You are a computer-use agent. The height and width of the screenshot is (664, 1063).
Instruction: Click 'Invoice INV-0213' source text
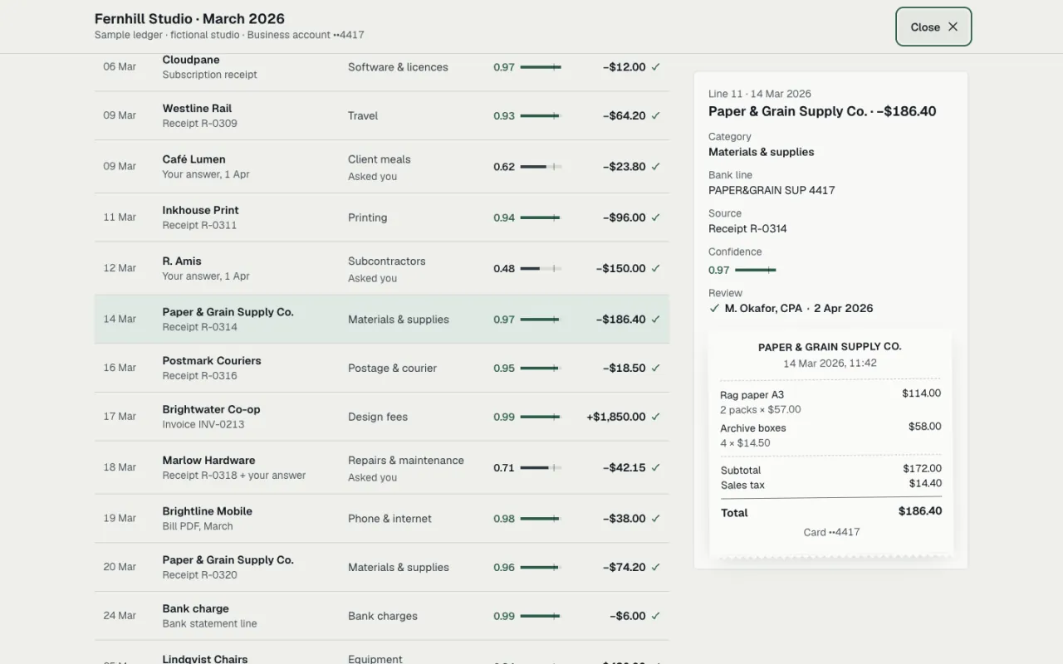point(203,425)
